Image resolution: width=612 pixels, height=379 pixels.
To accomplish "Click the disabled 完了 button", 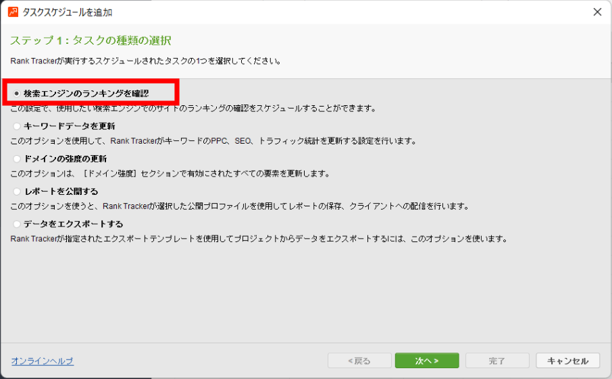I will (497, 361).
